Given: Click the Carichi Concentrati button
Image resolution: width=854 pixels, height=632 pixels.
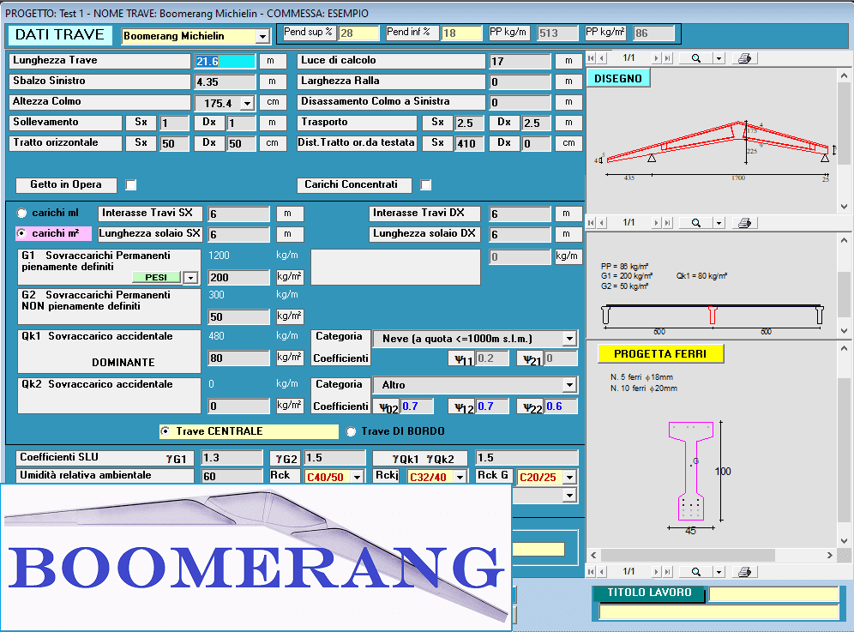Looking at the screenshot, I should (x=354, y=184).
